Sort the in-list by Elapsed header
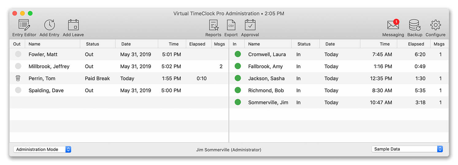Viewport: 458px width, 165px height. pyautogui.click(x=414, y=44)
